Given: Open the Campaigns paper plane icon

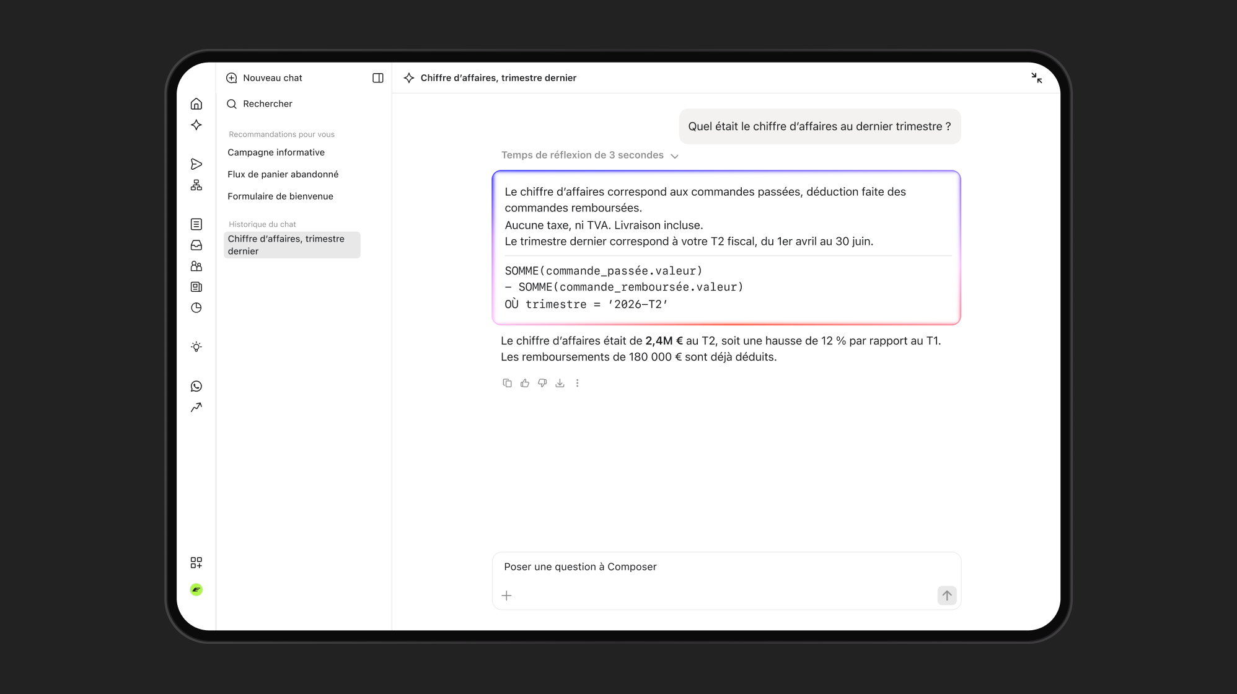Looking at the screenshot, I should click(x=196, y=164).
